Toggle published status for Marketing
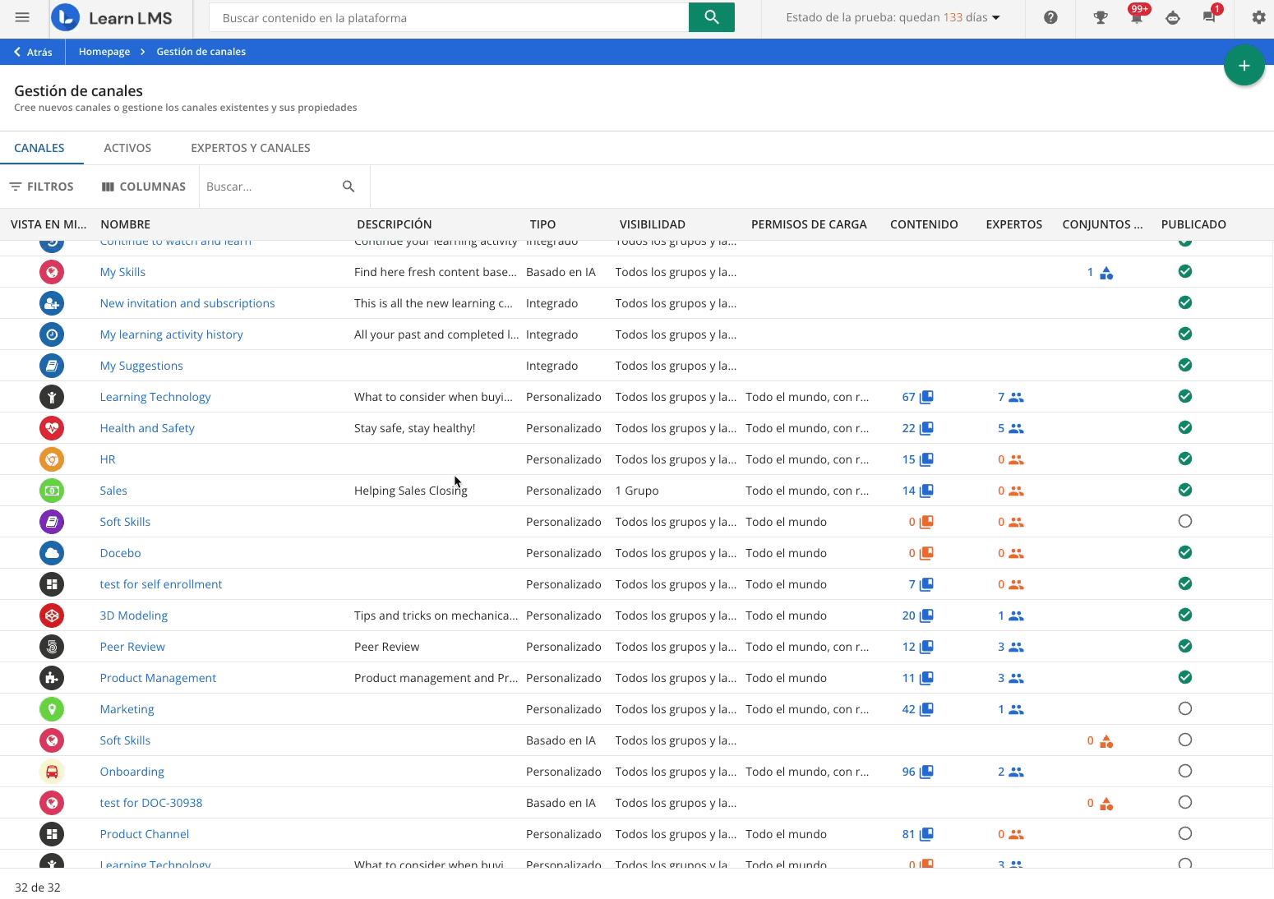 (x=1185, y=708)
